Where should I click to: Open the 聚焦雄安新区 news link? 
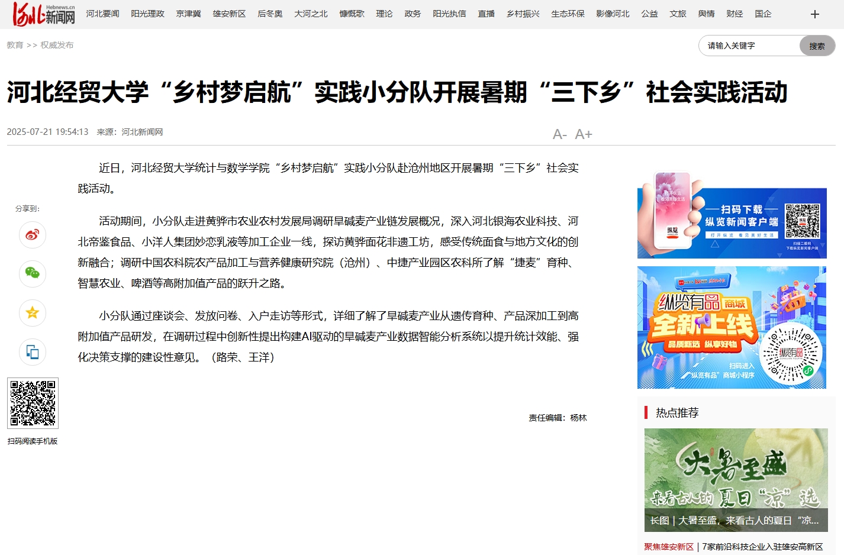669,547
